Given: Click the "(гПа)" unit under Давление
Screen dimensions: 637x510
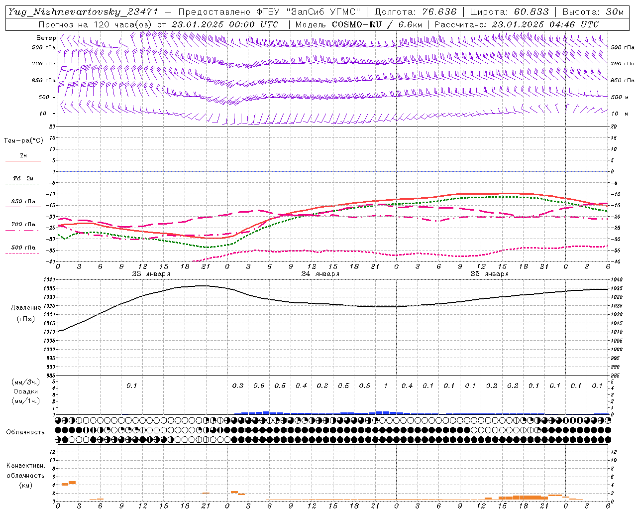Looking at the screenshot, I should (26, 319).
